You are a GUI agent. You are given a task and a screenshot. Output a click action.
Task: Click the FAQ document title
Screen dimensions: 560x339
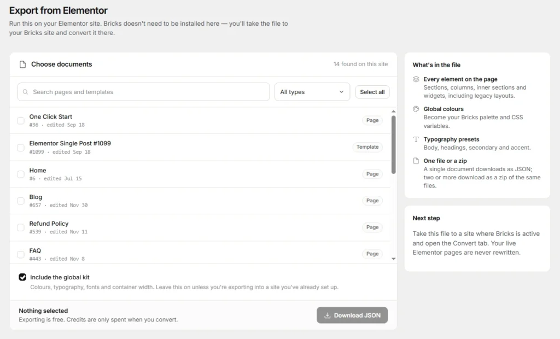click(x=35, y=251)
